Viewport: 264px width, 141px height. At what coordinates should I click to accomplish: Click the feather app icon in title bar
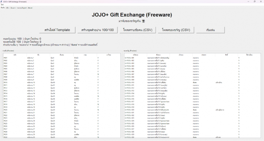1,1
